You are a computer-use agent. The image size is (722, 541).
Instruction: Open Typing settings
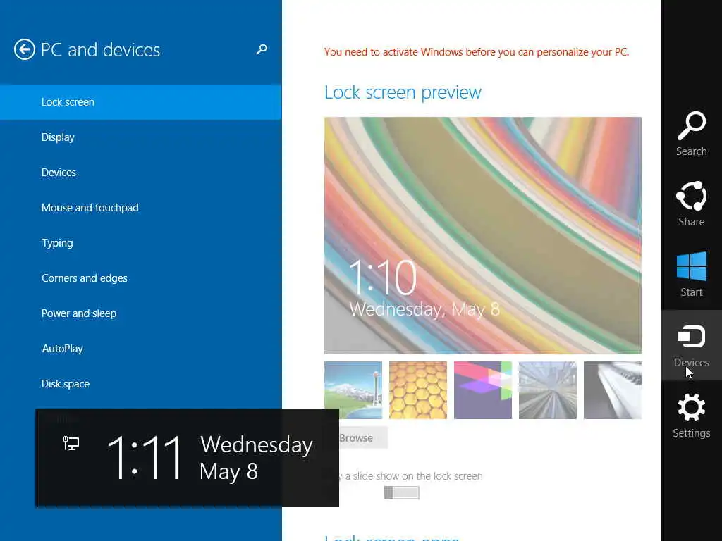(140, 243)
